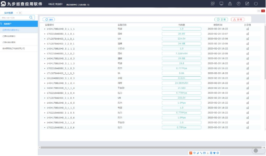Viewport: 266px width, 156px height.
Task: Switch to the realtime data tab
Action: click(x=9, y=13)
